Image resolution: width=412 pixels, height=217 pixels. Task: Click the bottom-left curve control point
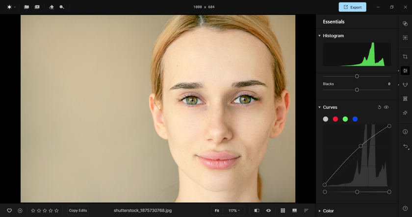[325, 185]
